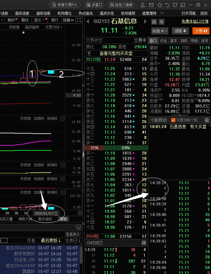Go to previous stock arrow
Viewport: 211px width, 274px height.
coord(88,21)
